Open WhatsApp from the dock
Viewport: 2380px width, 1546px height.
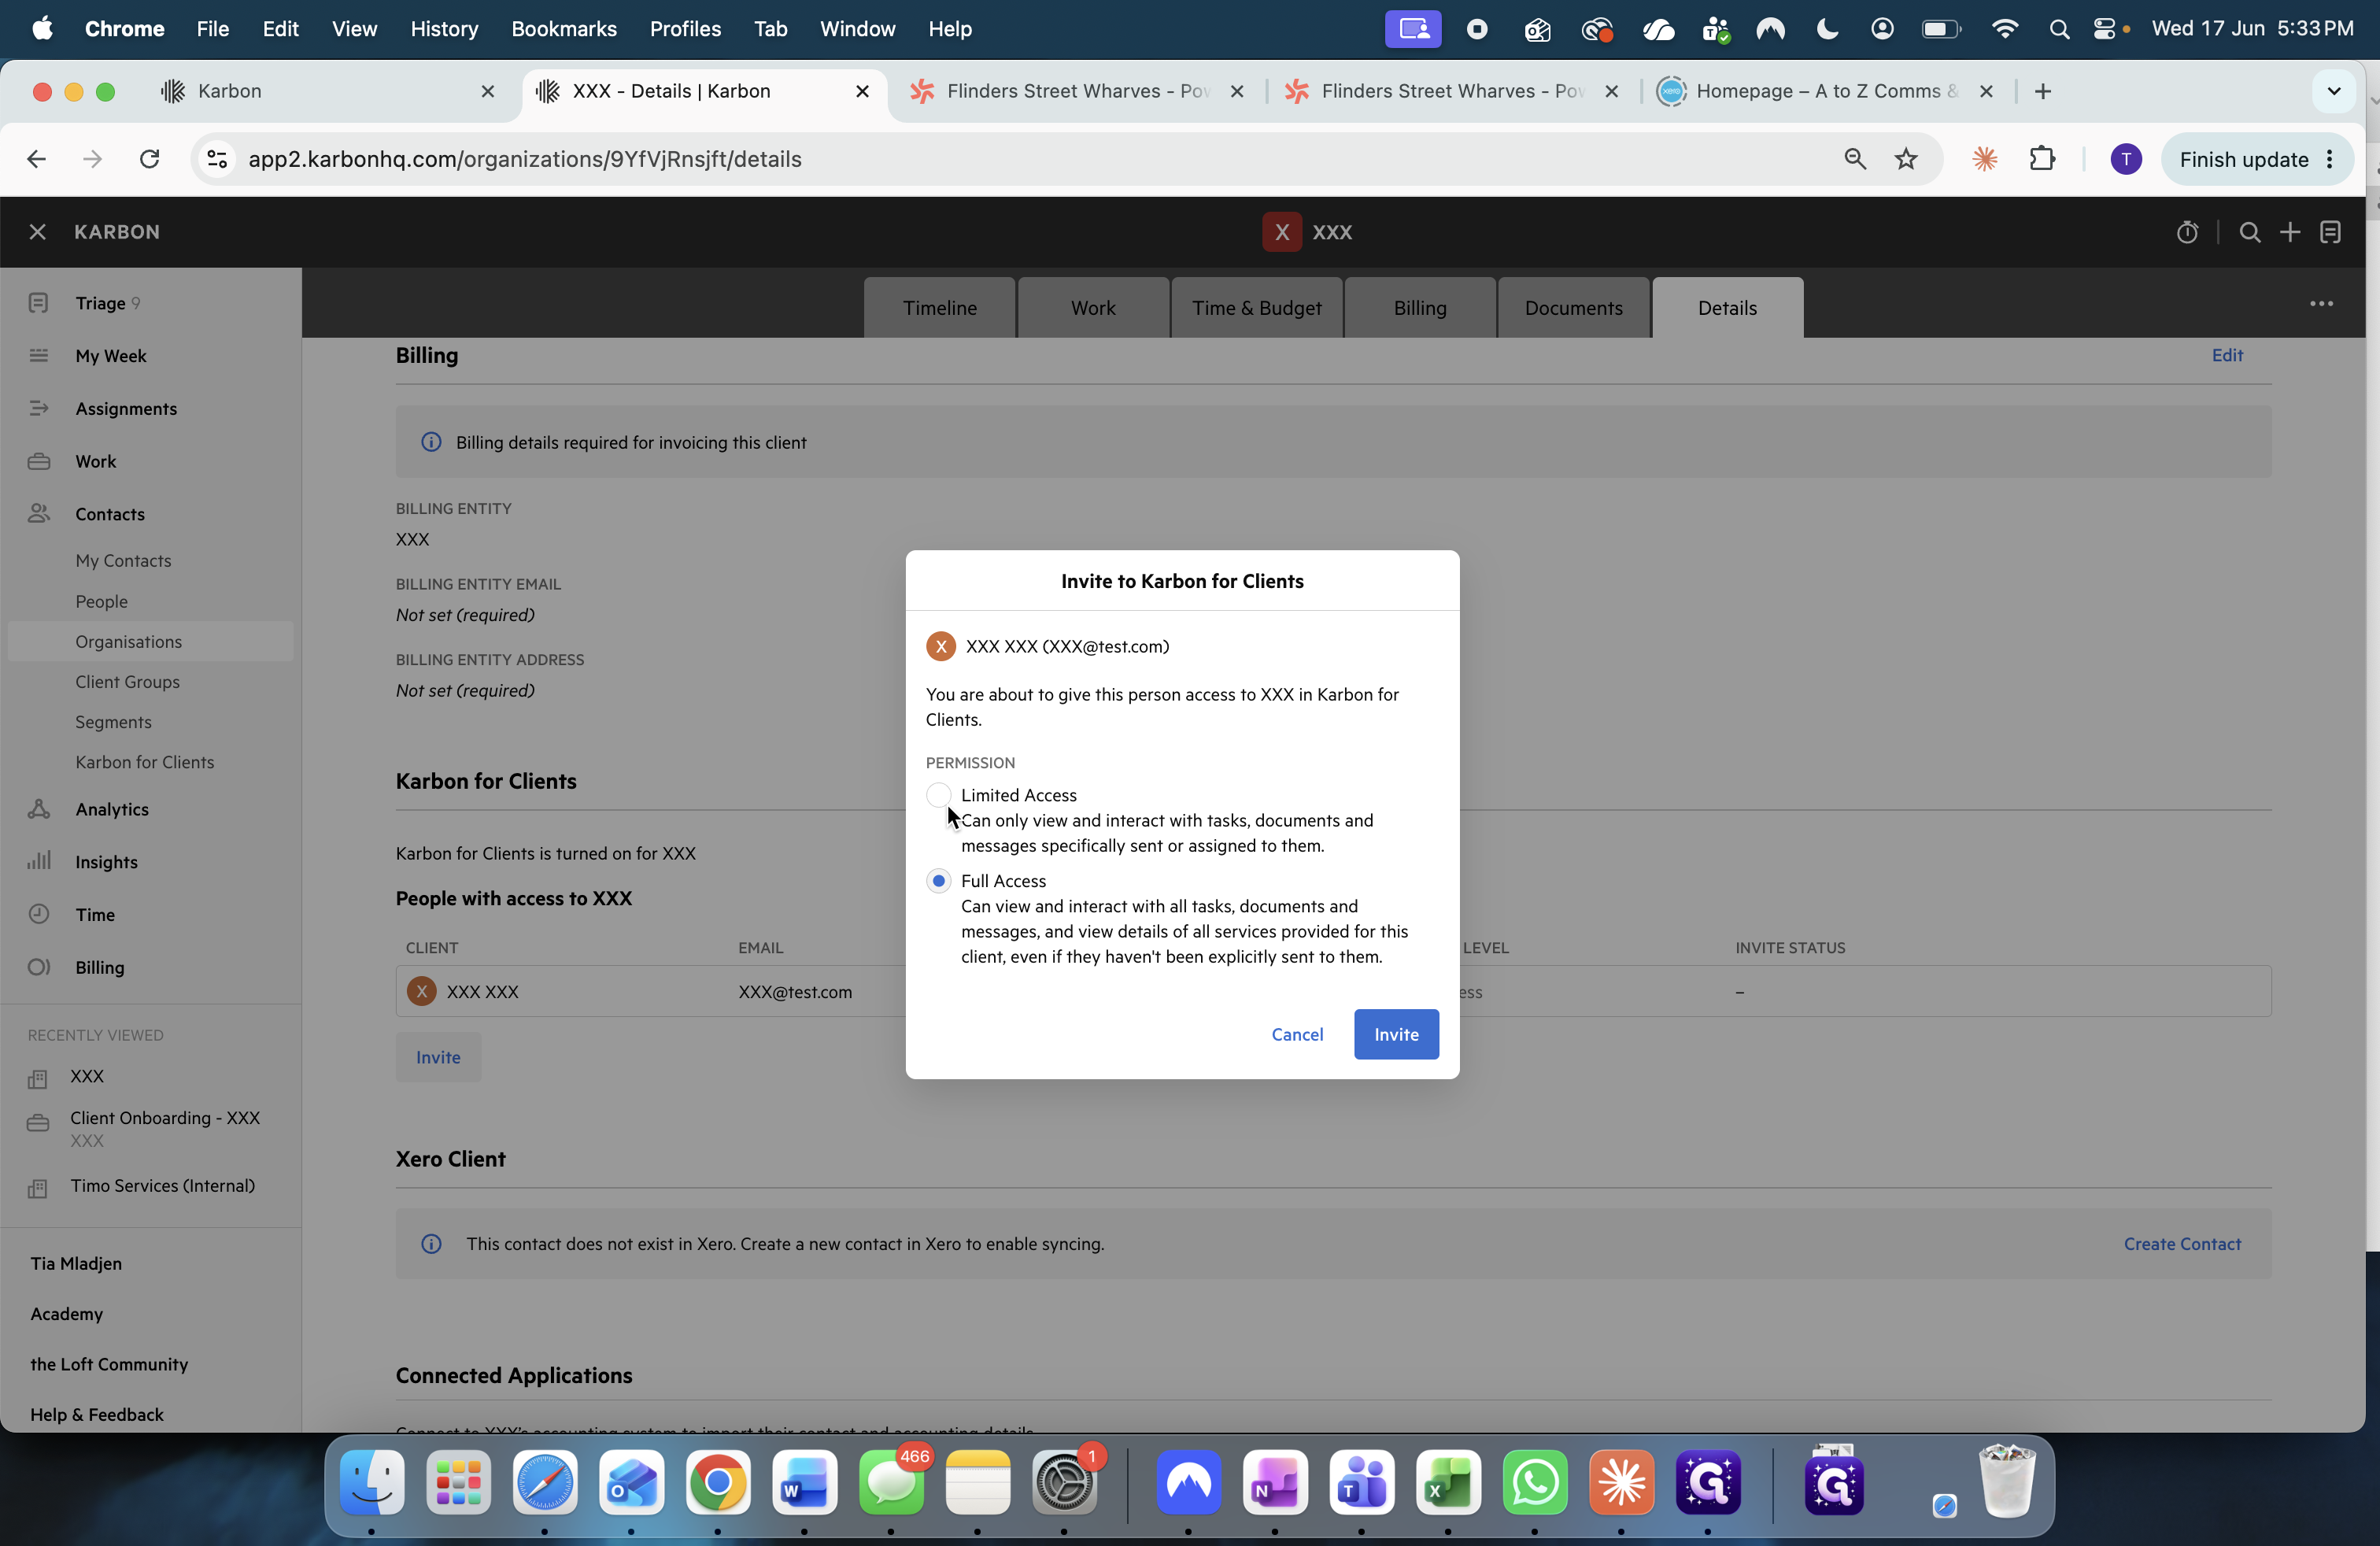(1535, 1482)
